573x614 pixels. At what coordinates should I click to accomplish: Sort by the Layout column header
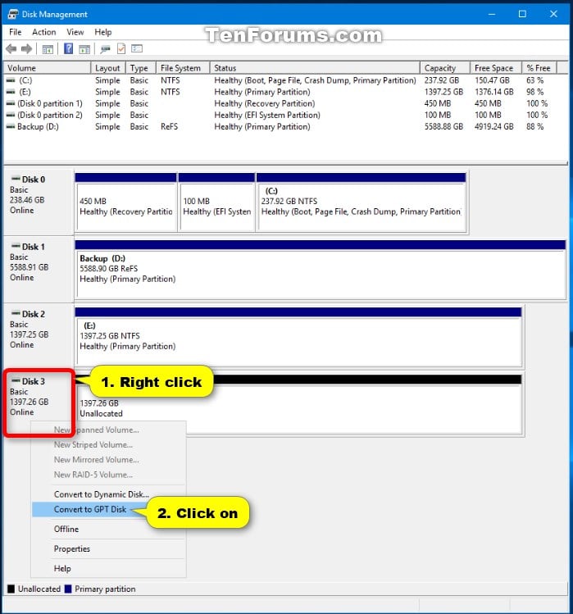click(108, 68)
